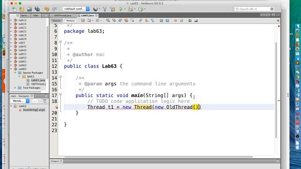The width and height of the screenshot is (301, 169).
Task: Open the Profile Project dropdown arrow
Action: point(145,9)
